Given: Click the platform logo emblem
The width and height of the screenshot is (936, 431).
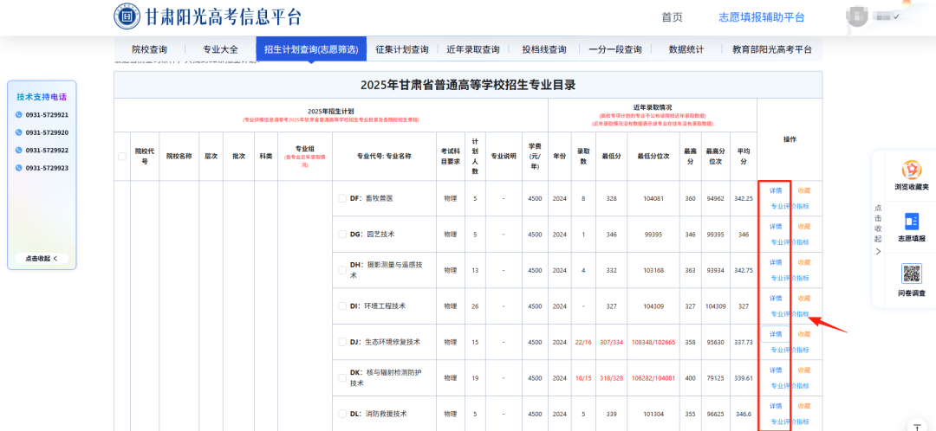Looking at the screenshot, I should (x=127, y=16).
